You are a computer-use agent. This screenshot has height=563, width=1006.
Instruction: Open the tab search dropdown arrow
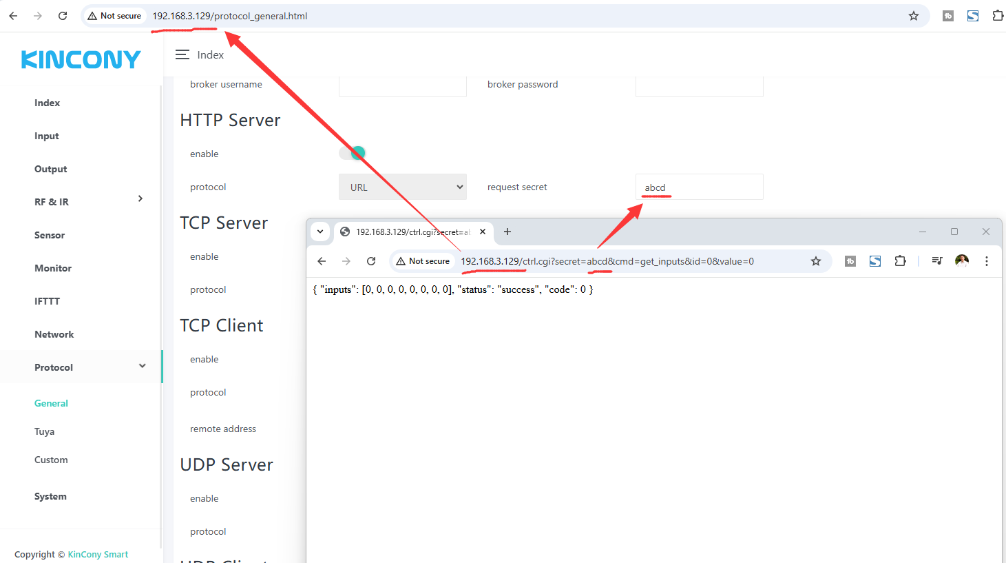(320, 232)
